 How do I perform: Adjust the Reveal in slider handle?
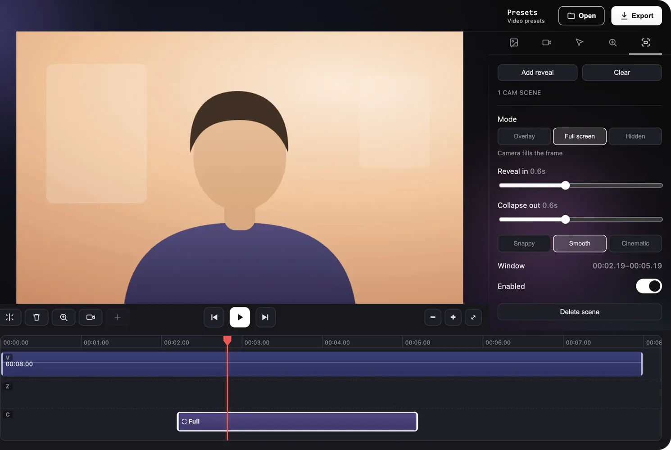566,185
